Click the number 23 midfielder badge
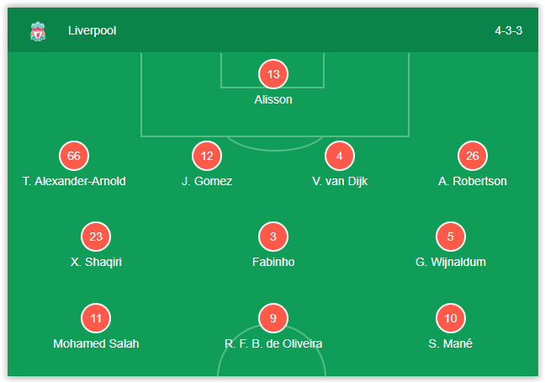Screen dimensions: 545x383 96,237
